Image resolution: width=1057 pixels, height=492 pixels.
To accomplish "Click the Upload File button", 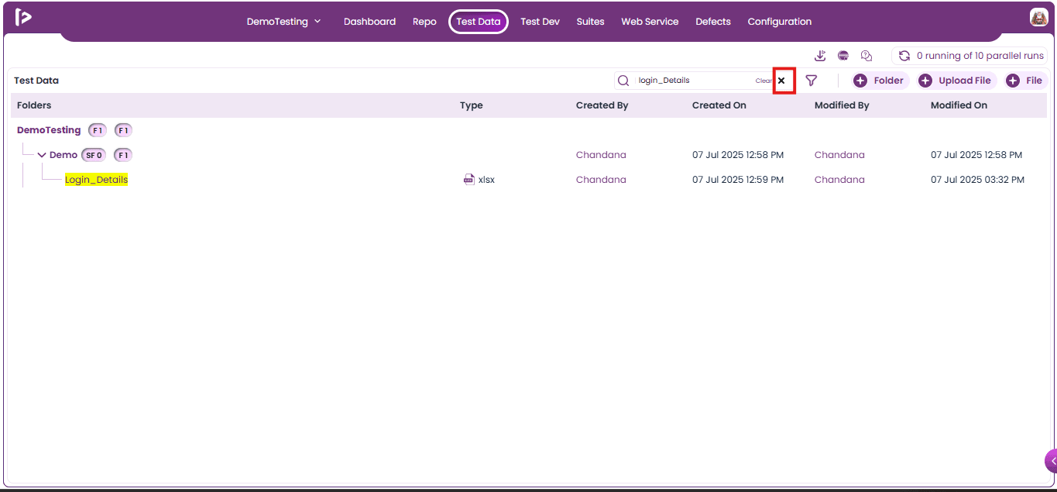I will pyautogui.click(x=957, y=81).
